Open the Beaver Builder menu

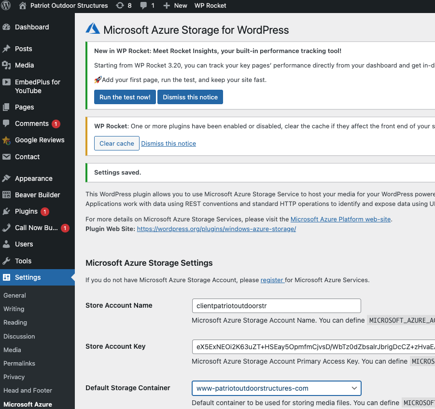(37, 195)
